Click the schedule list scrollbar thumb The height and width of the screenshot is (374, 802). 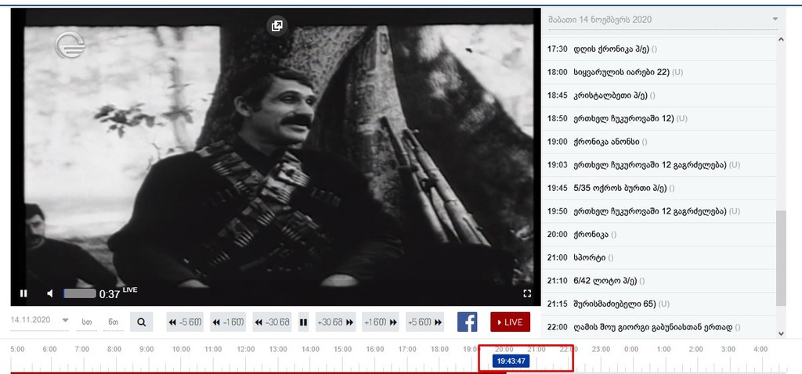[781, 258]
